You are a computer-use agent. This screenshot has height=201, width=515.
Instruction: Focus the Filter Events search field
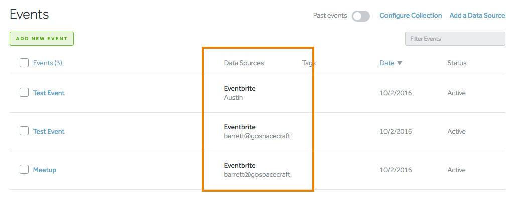point(455,39)
